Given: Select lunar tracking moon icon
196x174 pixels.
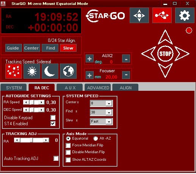Looking at the screenshot, I should (50, 71).
